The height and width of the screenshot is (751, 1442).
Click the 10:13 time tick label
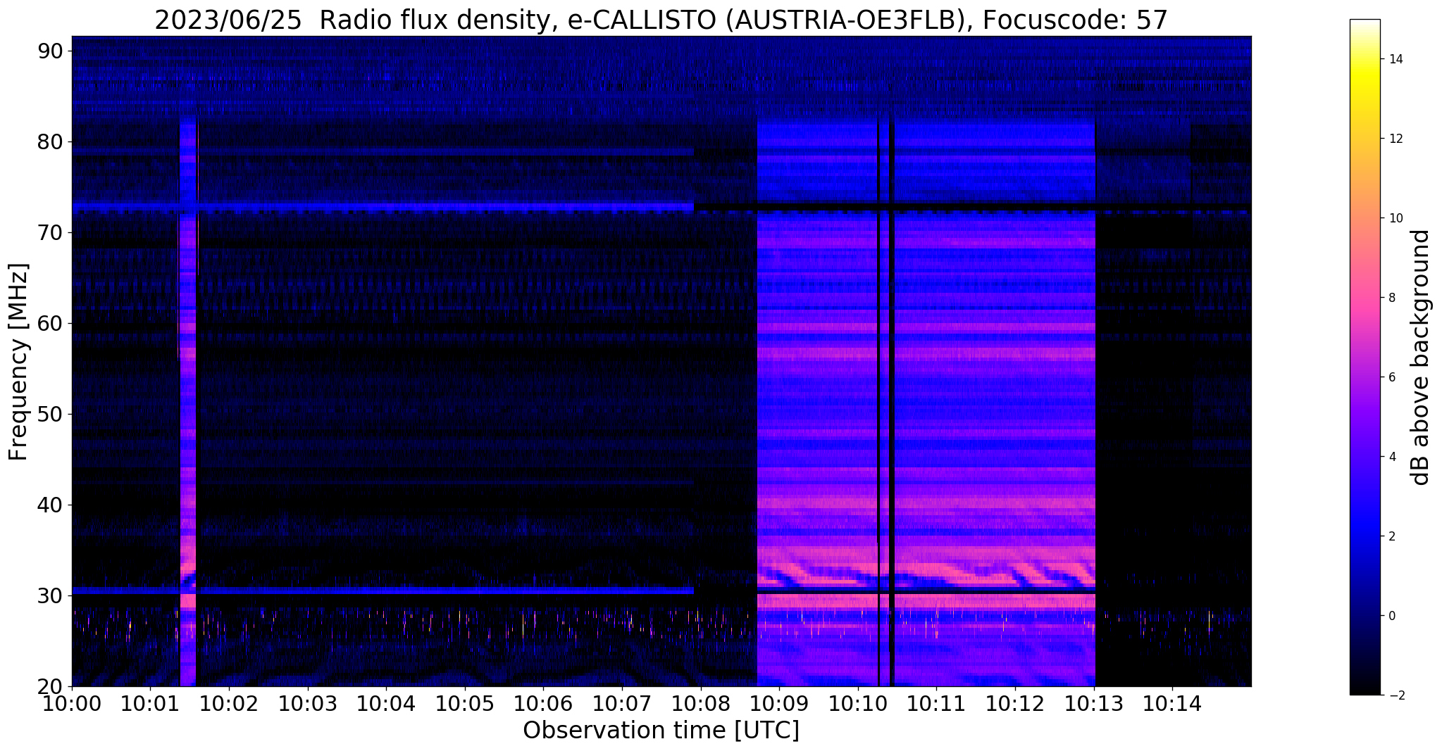coord(1094,705)
